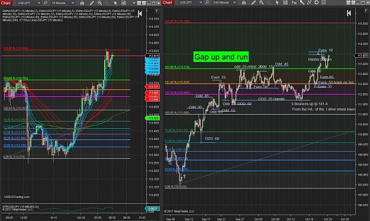
Task: Click the Sep 21 date on the 240 Minute time axis
Action: click(221, 219)
